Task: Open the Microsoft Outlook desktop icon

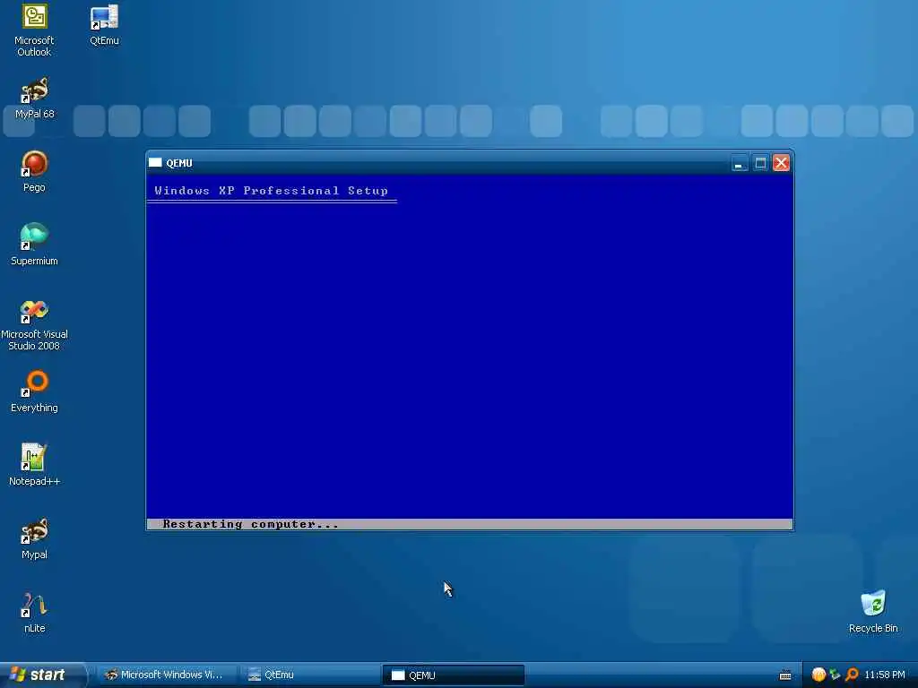Action: 35,30
